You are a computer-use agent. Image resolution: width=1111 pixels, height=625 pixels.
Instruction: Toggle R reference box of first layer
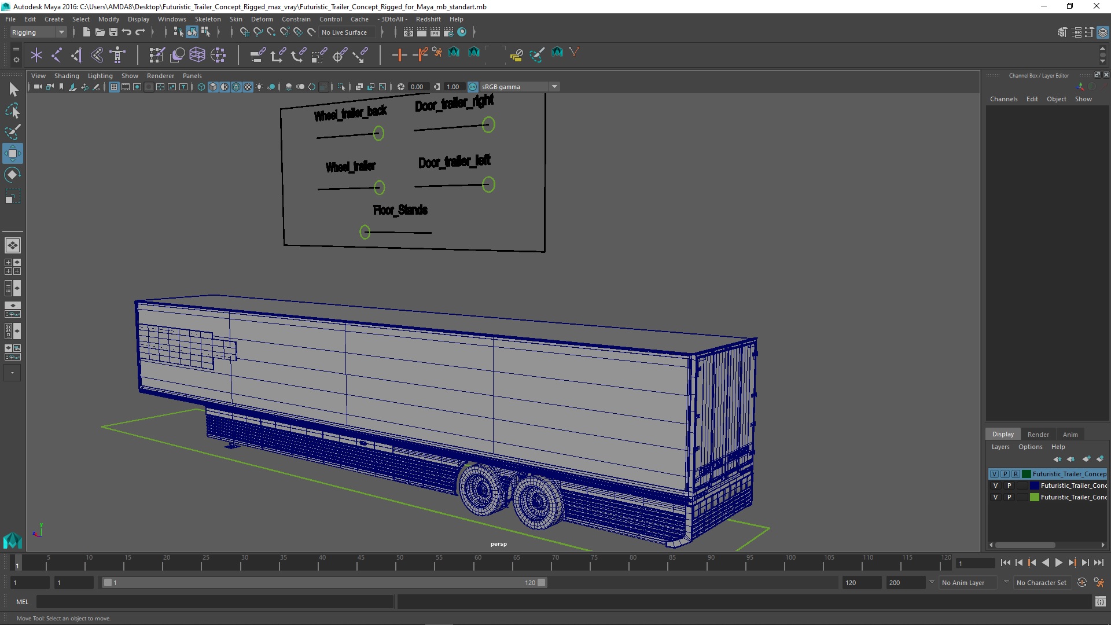1016,474
